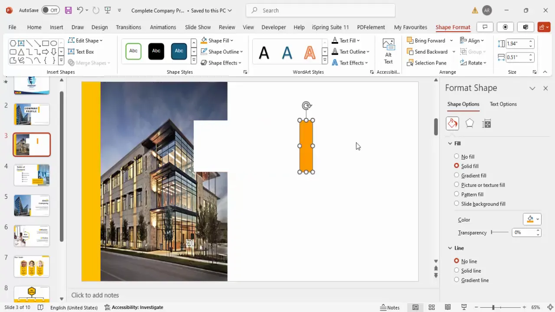This screenshot has height=312, width=555.
Task: Open Fill & Line pane icon
Action: 452,123
